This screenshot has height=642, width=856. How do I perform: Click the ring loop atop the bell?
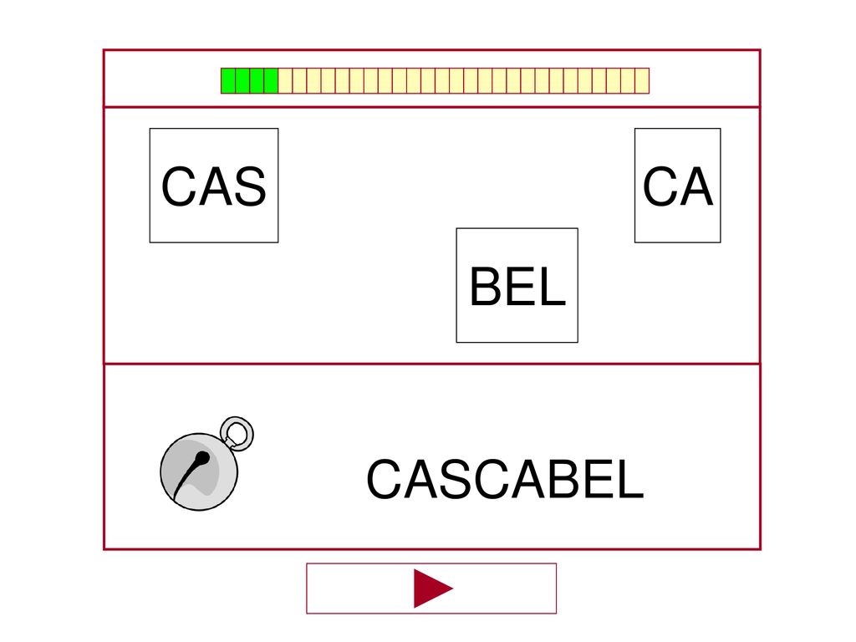click(237, 432)
